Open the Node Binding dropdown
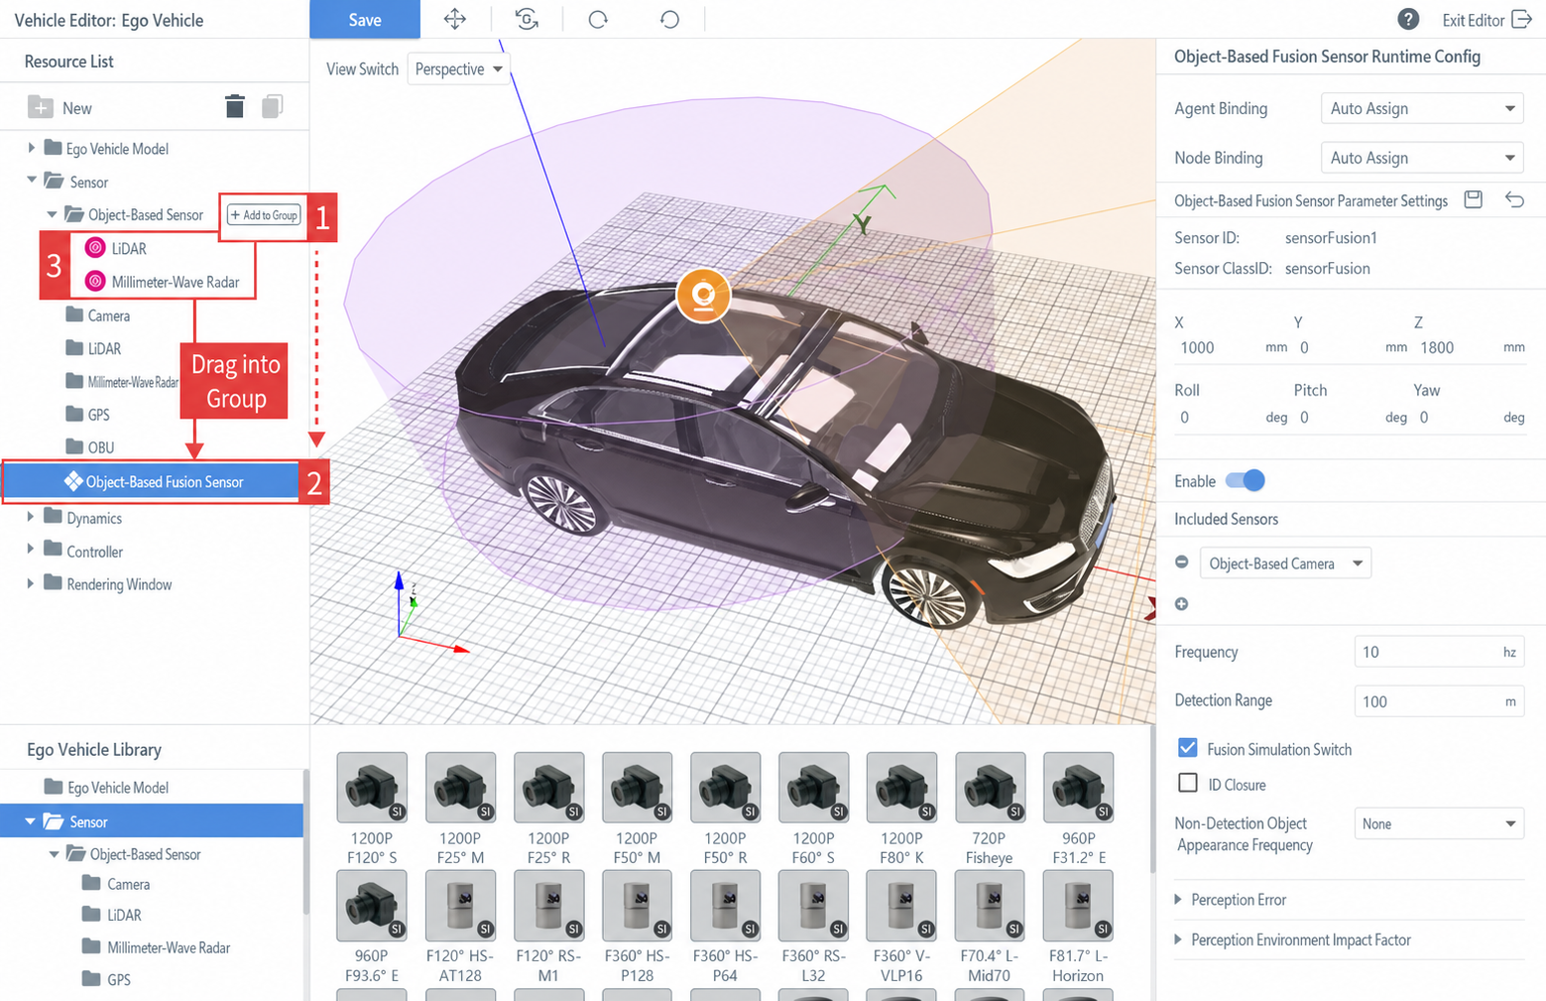This screenshot has height=1001, width=1546. coord(1422,158)
